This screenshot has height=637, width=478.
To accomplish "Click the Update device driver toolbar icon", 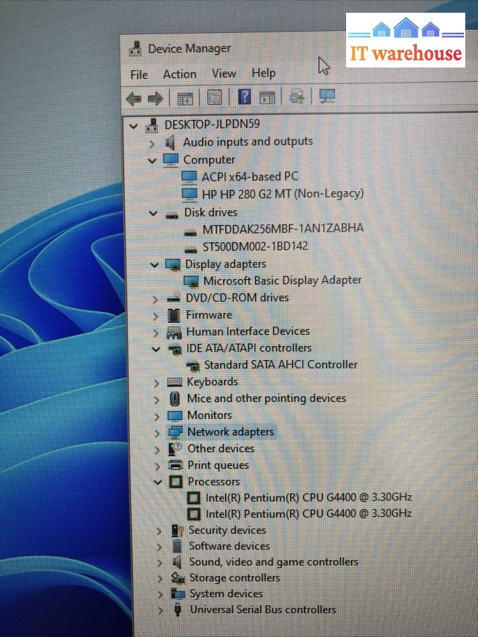I will 296,97.
